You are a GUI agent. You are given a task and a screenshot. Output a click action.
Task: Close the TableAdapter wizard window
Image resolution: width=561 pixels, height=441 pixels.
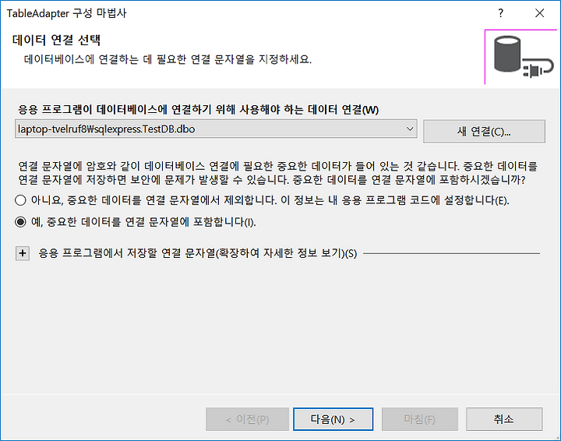point(539,13)
